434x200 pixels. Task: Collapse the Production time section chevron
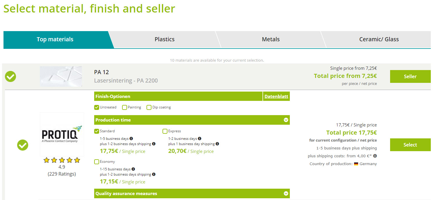click(x=286, y=120)
